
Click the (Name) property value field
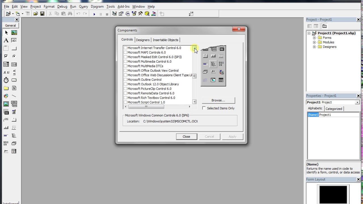(339, 115)
